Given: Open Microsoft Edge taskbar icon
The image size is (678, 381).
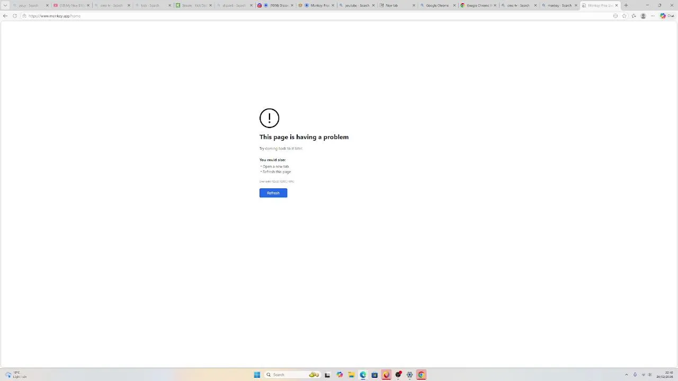Looking at the screenshot, I should (x=363, y=375).
